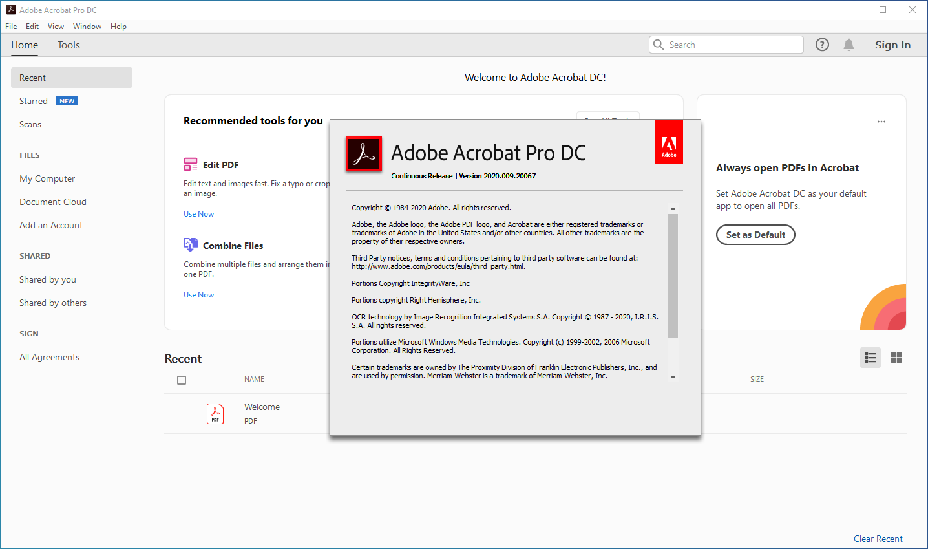Select Recent in the sidebar

(72, 78)
